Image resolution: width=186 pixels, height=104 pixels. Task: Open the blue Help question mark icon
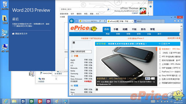(x=151, y=6)
